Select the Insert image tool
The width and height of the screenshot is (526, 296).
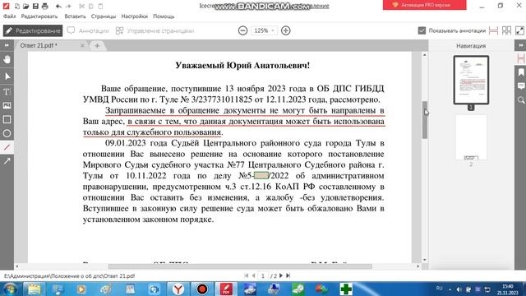tap(7, 105)
